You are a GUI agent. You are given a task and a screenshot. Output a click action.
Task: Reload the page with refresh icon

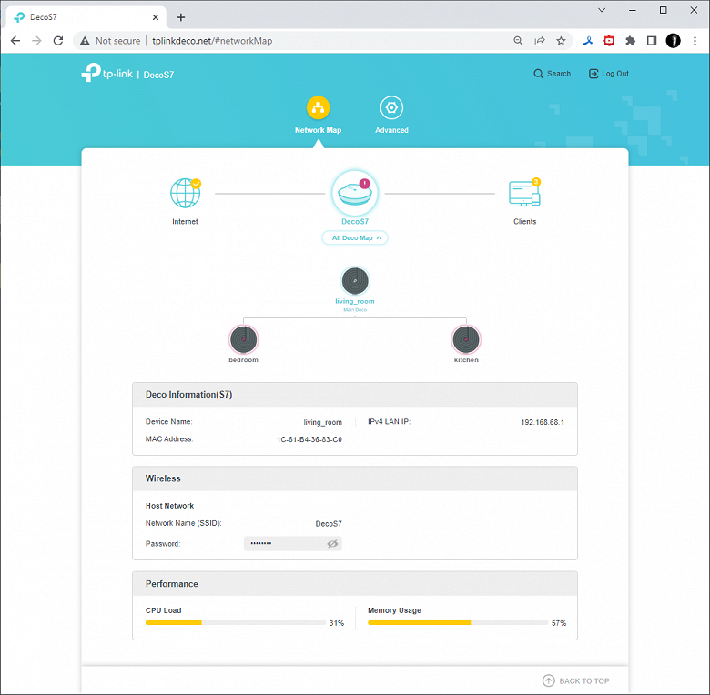tap(58, 41)
